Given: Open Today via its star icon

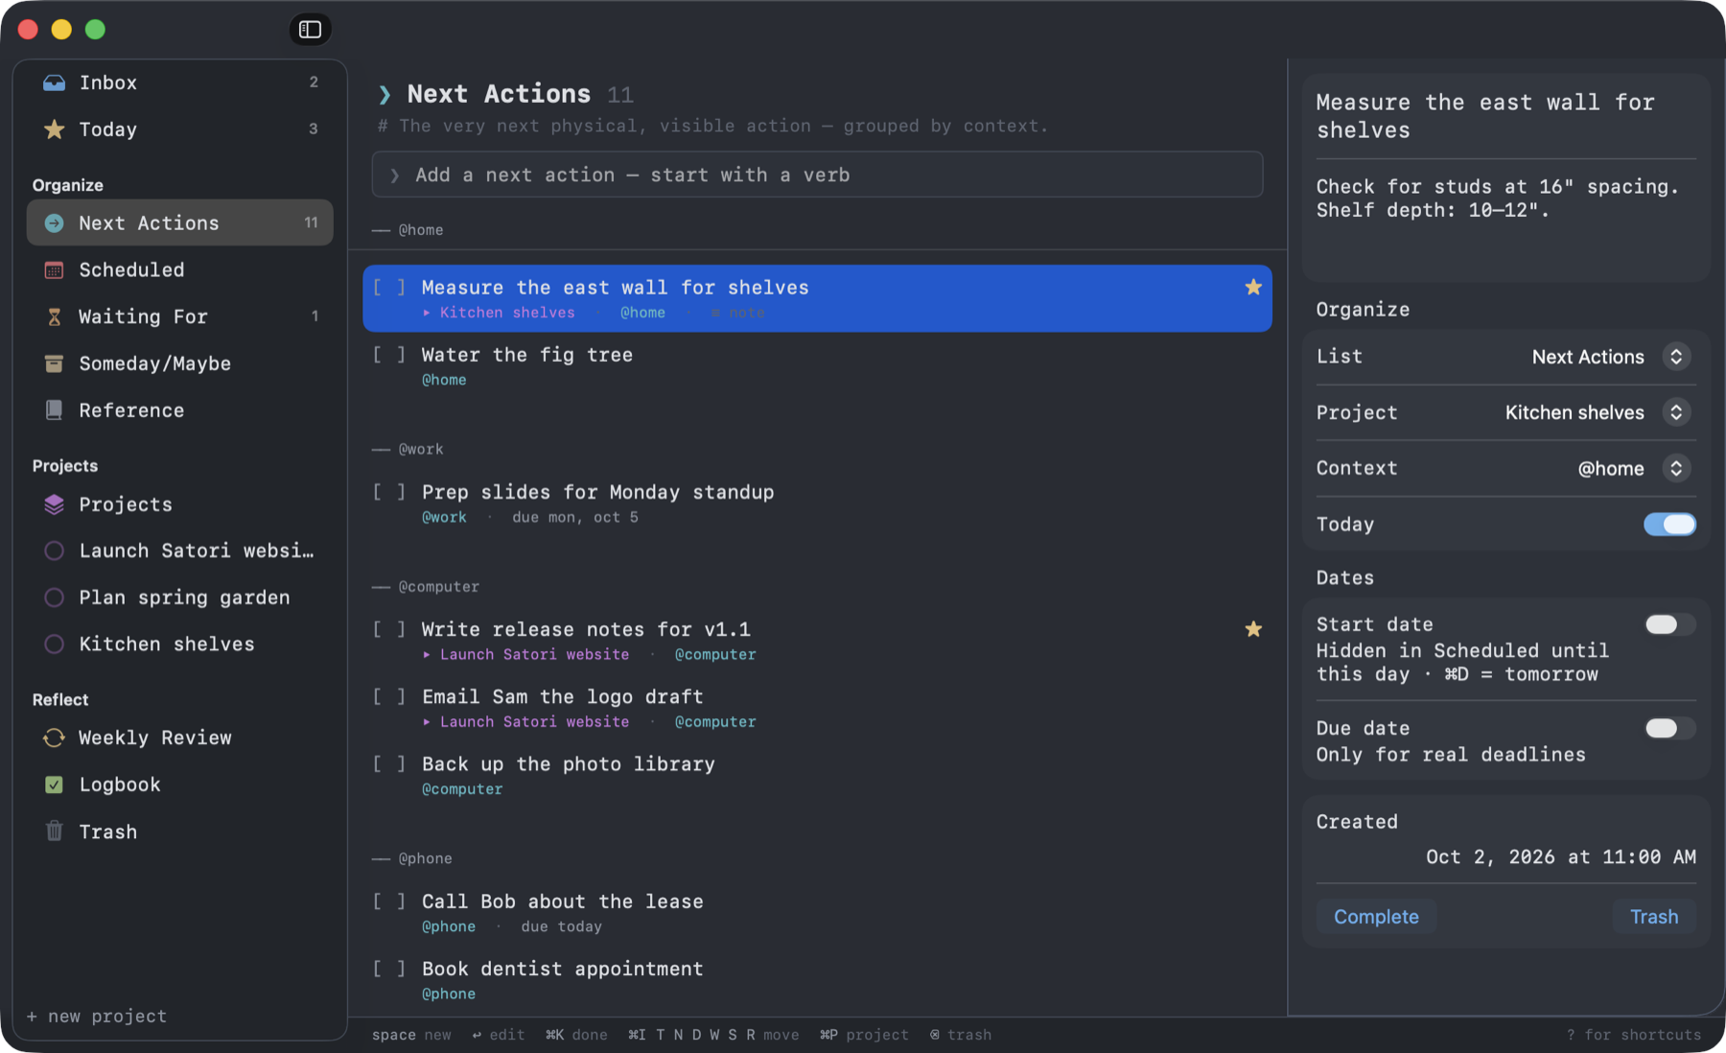Looking at the screenshot, I should tap(55, 129).
